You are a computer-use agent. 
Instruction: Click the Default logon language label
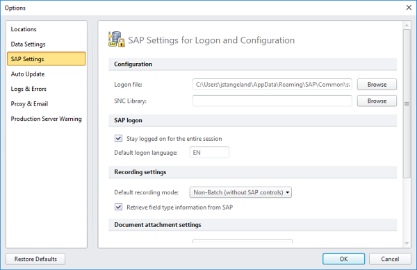146,153
